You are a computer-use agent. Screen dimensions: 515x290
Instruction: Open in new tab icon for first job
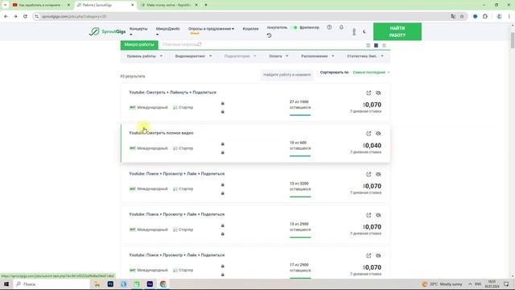coord(369,93)
